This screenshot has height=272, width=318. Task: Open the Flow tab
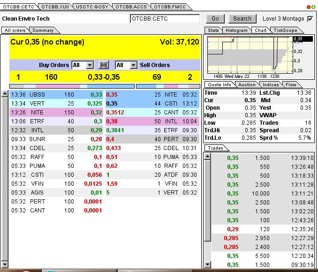[x=291, y=85]
